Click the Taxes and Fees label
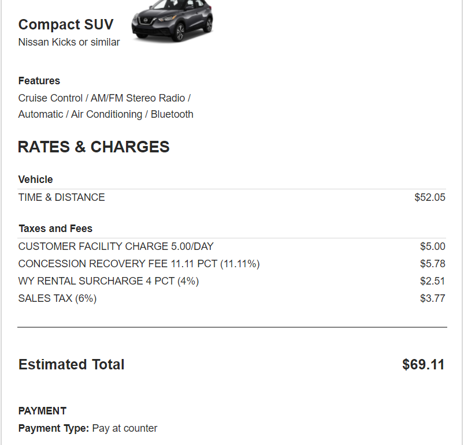The height and width of the screenshot is (445, 464). coord(55,229)
